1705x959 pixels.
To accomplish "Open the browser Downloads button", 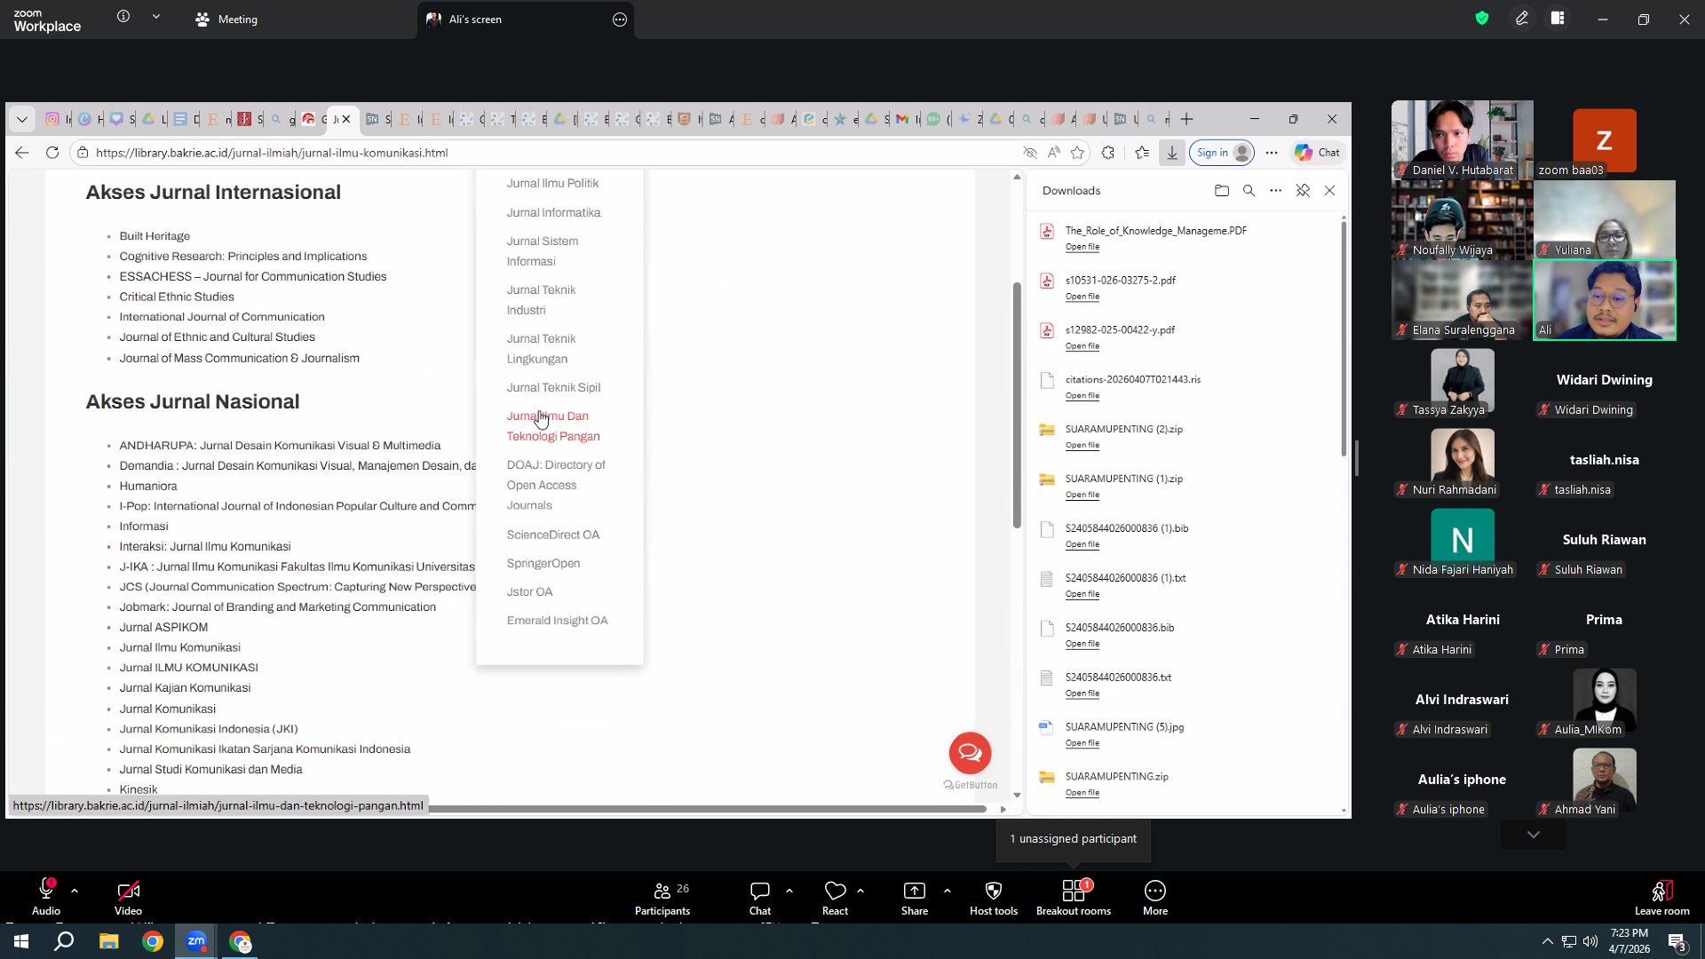I will point(1172,153).
